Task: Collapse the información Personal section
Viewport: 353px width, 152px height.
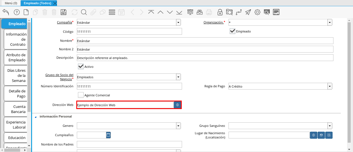Action: tap(36, 117)
